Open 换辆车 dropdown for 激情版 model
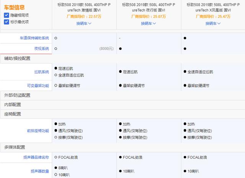 coord(84,24)
